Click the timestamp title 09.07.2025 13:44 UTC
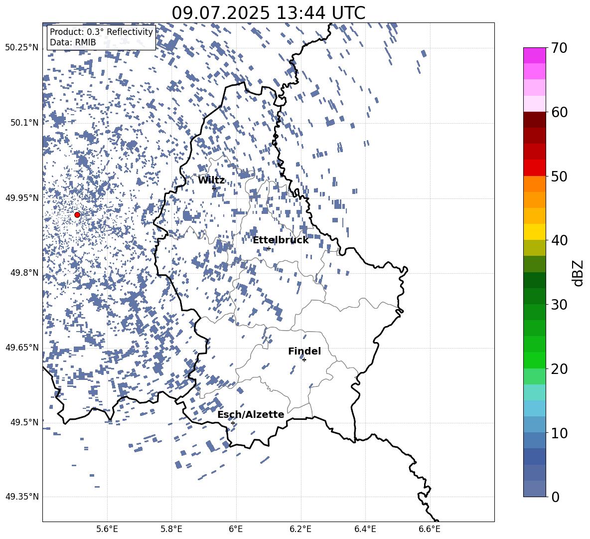 coord(268,13)
